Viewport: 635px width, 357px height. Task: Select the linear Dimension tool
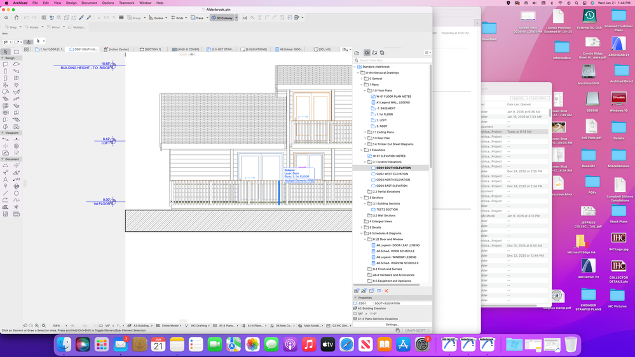[6, 166]
